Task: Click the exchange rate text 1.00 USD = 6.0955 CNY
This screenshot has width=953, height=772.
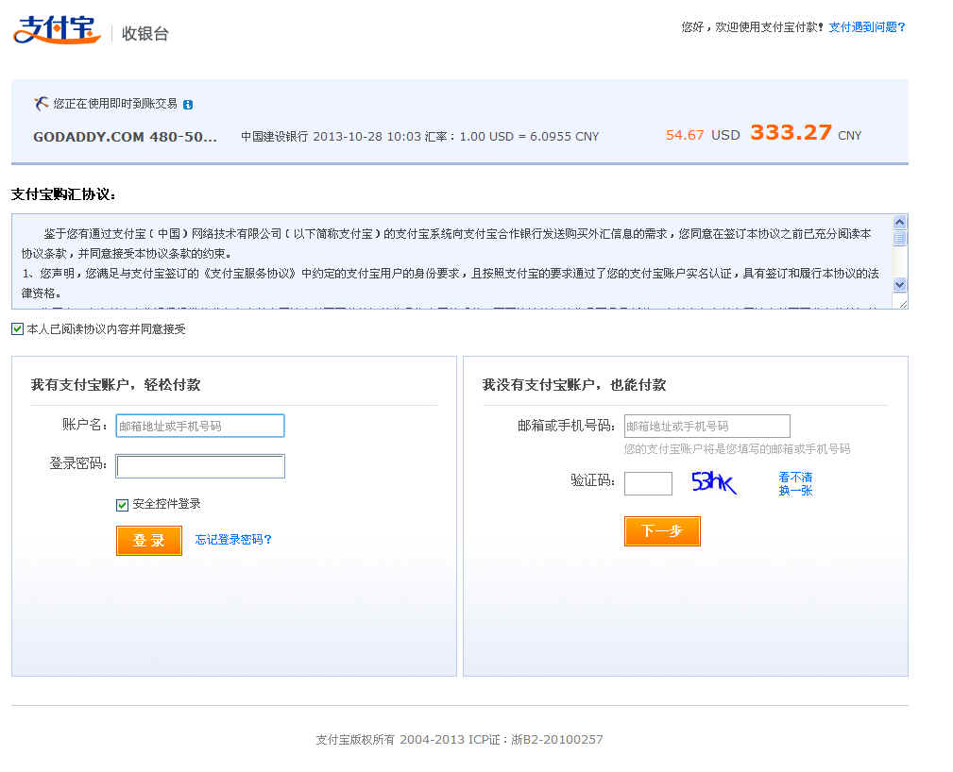Action: 529,137
